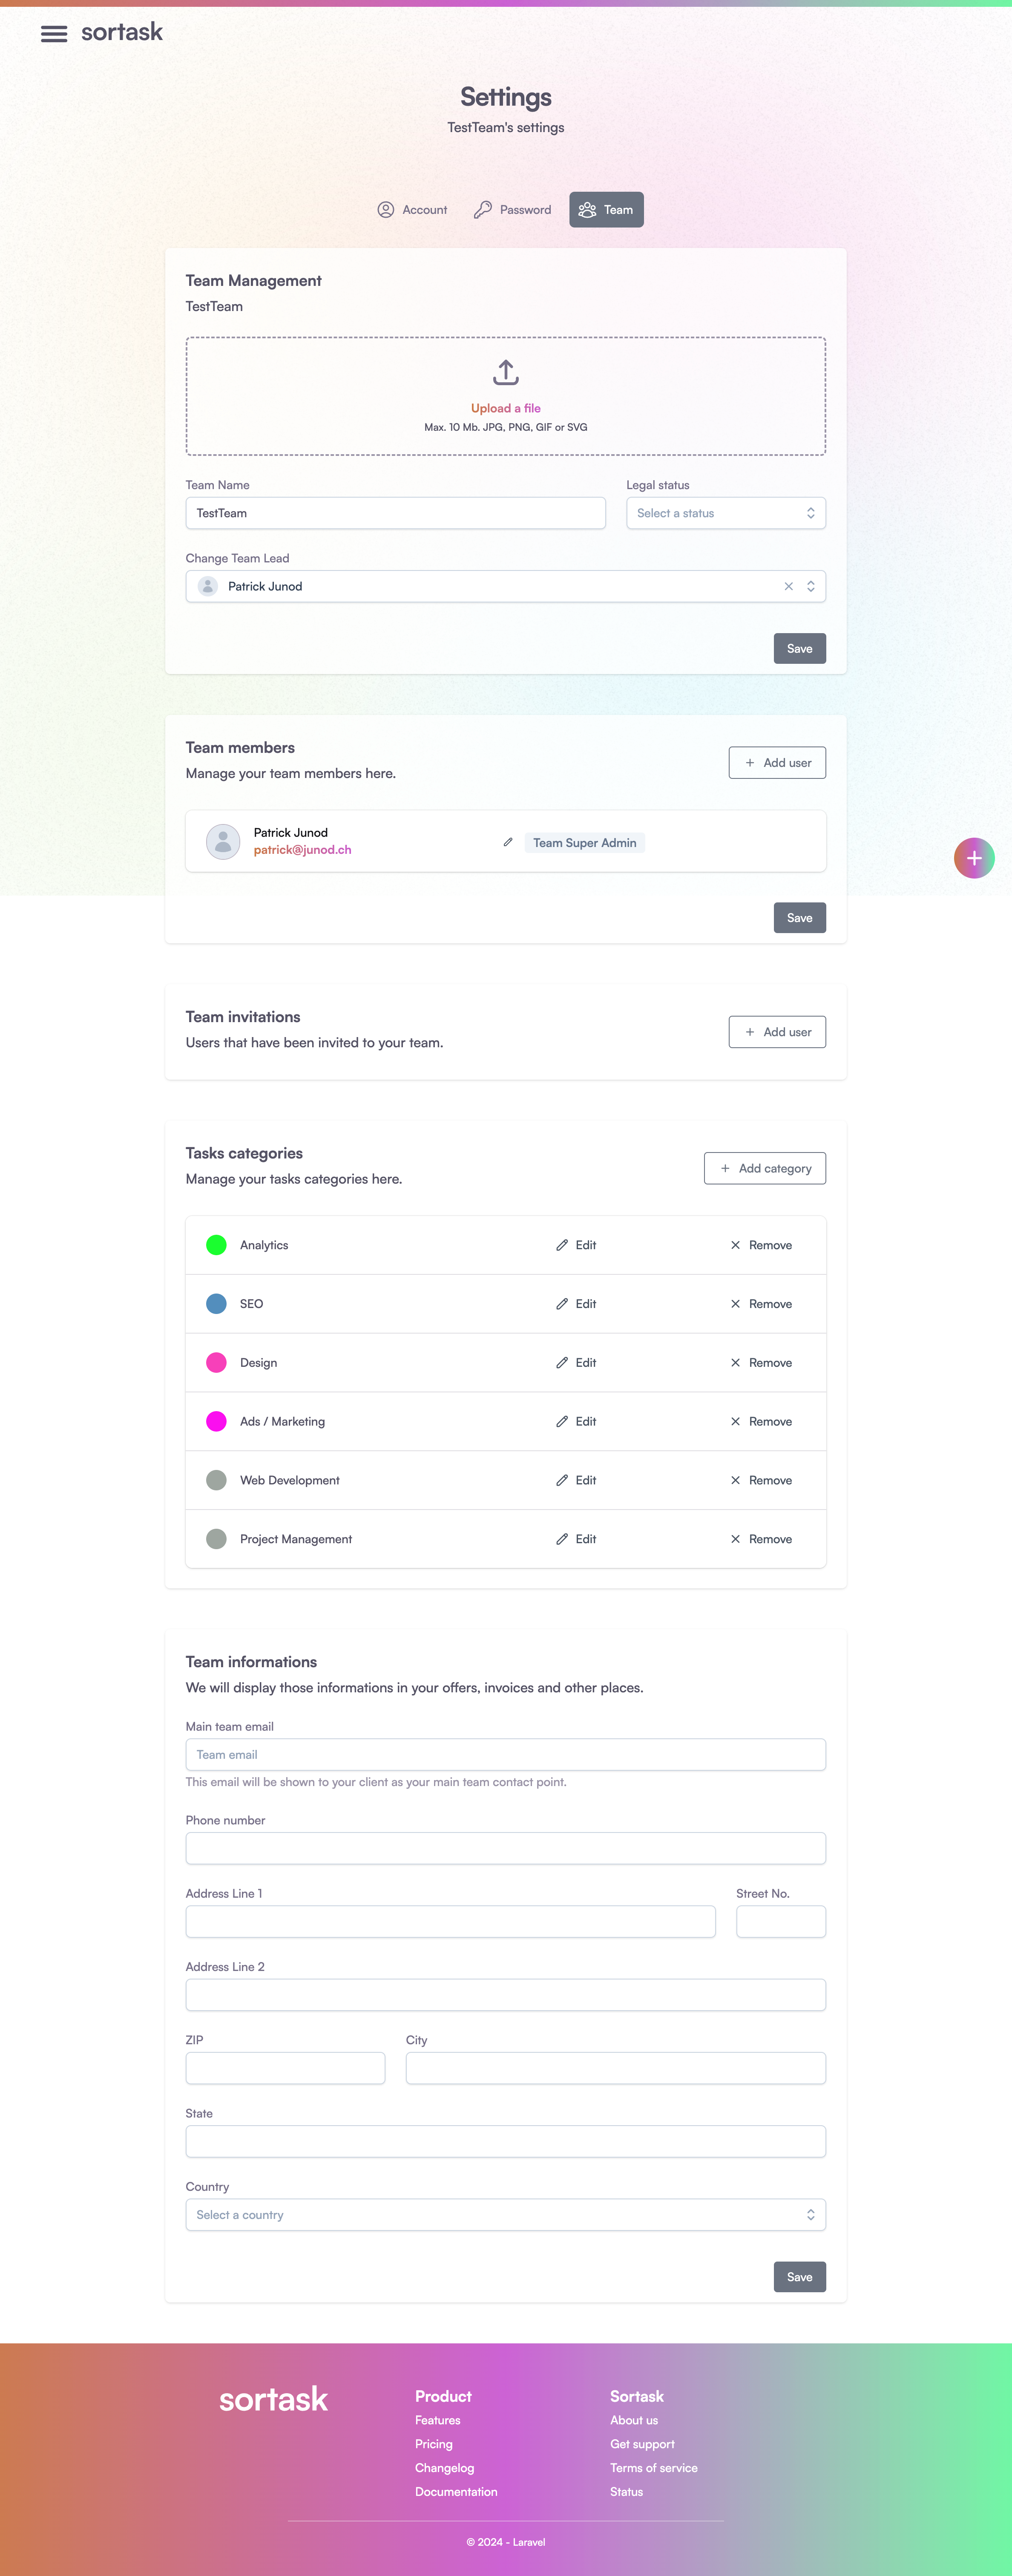Add user to Team members
The image size is (1012, 2576).
[777, 763]
